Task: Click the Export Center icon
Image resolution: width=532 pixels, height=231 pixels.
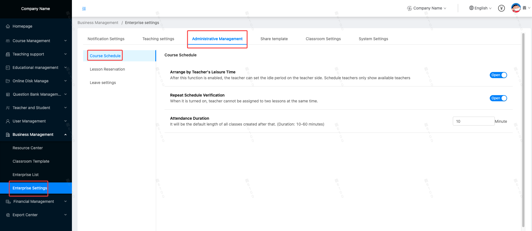Action: pyautogui.click(x=8, y=215)
